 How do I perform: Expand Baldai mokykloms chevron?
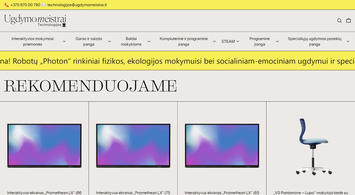coord(149,41)
